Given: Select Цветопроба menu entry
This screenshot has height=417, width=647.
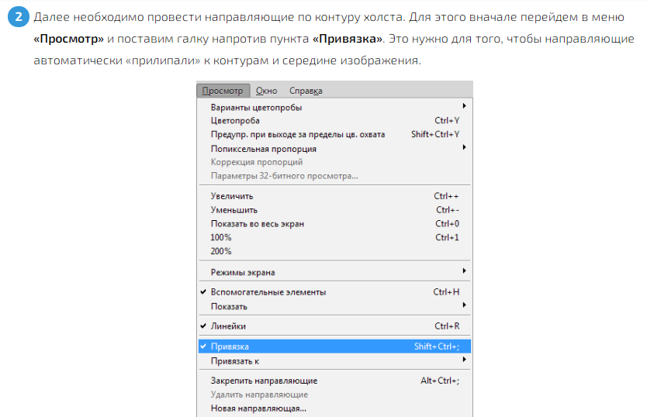Looking at the screenshot, I should (234, 121).
